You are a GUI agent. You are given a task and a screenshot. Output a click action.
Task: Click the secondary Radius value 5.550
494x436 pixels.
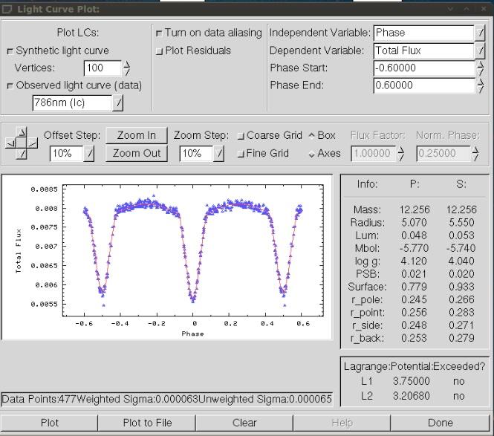click(461, 223)
